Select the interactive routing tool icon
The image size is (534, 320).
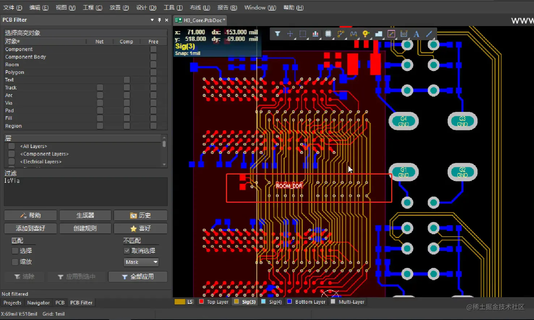tap(340, 34)
